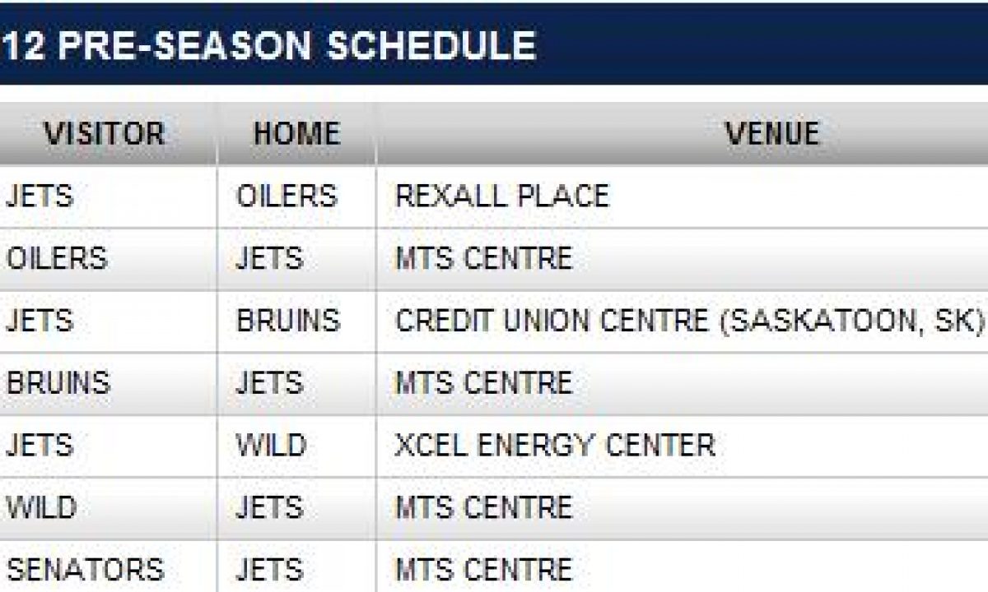
Task: Click OILERS in the visitor column
Action: pos(57,258)
